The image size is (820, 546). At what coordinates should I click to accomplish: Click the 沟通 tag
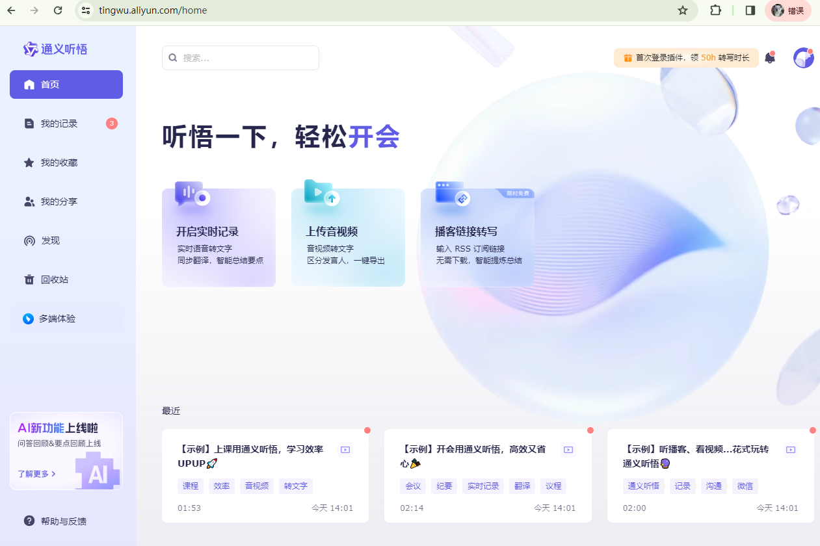(714, 486)
